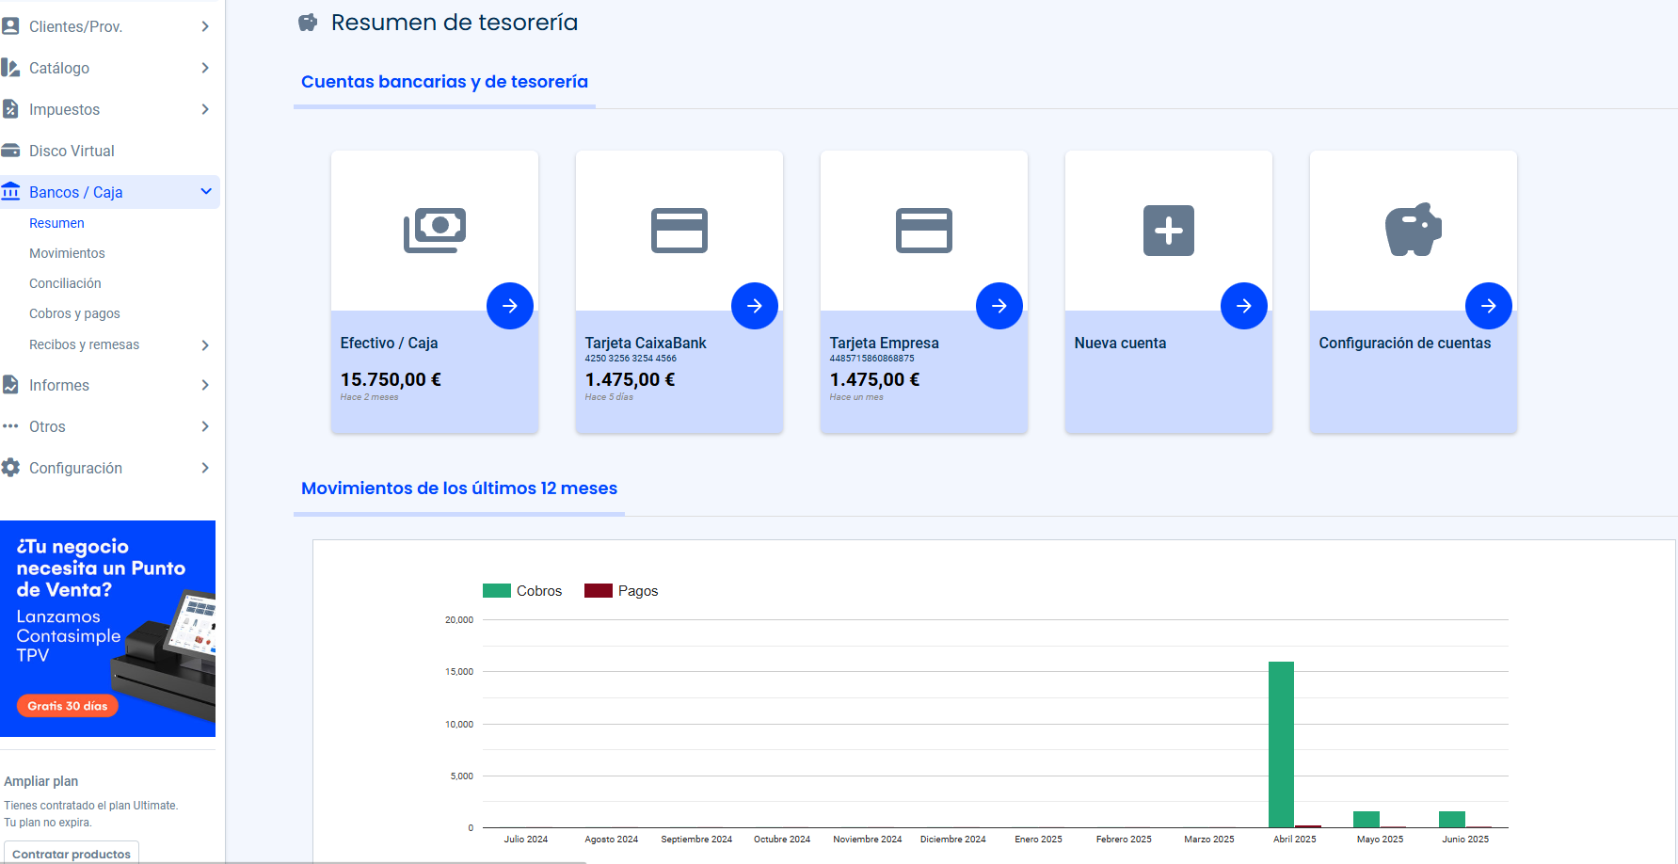The height and width of the screenshot is (864, 1678).
Task: Click the arrow button on Nueva cuenta card
Action: pyautogui.click(x=1243, y=306)
